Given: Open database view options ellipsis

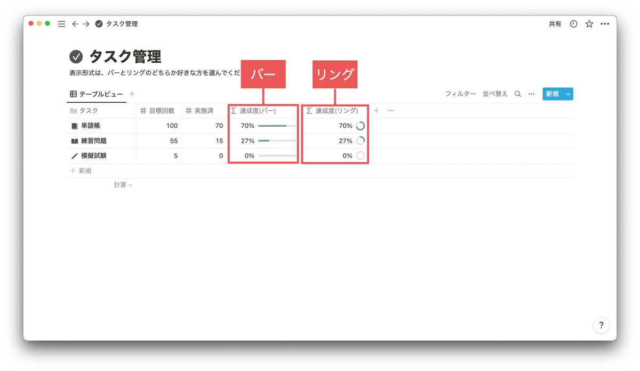Looking at the screenshot, I should pos(531,94).
